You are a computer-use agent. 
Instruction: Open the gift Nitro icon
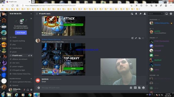(131, 88)
